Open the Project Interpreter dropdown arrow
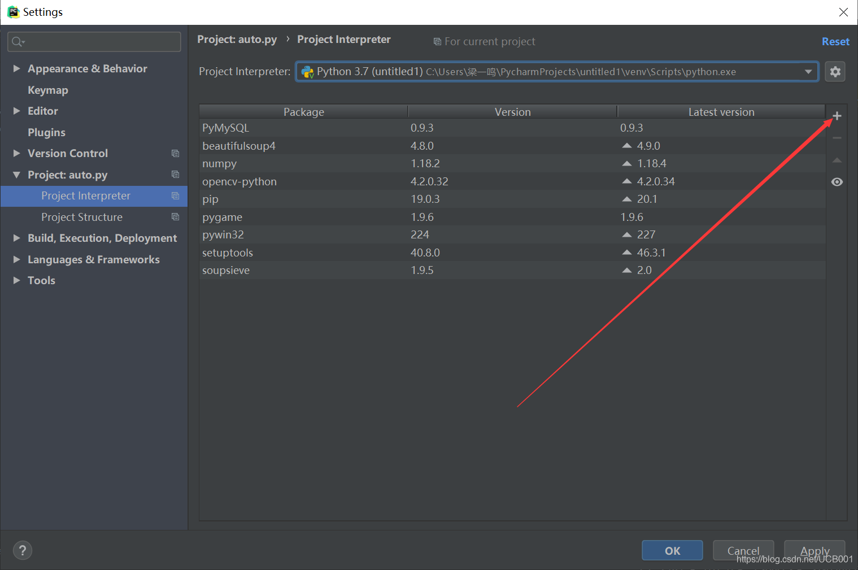Viewport: 858px width, 570px height. [808, 72]
